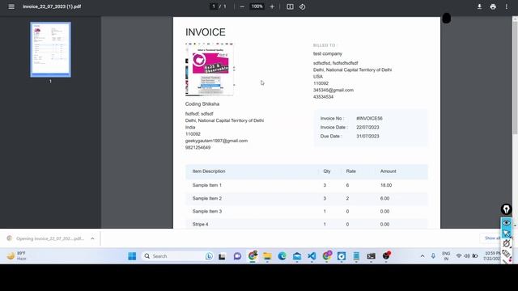Viewport: 518px width, 291px height.
Task: Click the due date 31/07/2023
Action: pyautogui.click(x=367, y=136)
